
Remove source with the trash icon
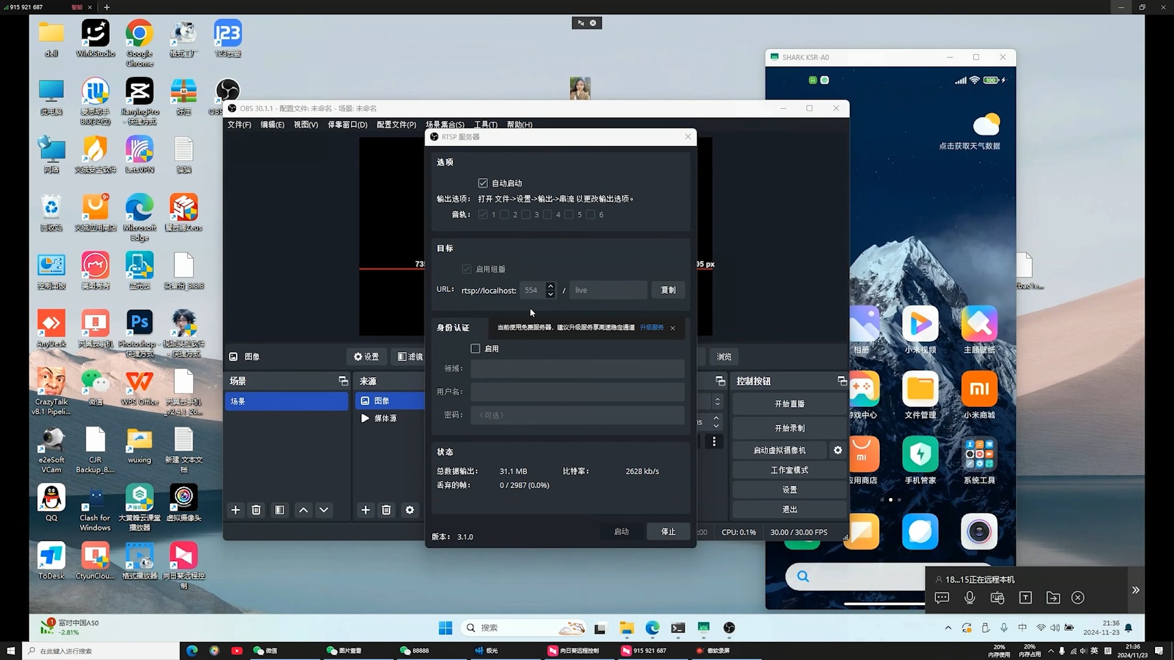coord(386,510)
